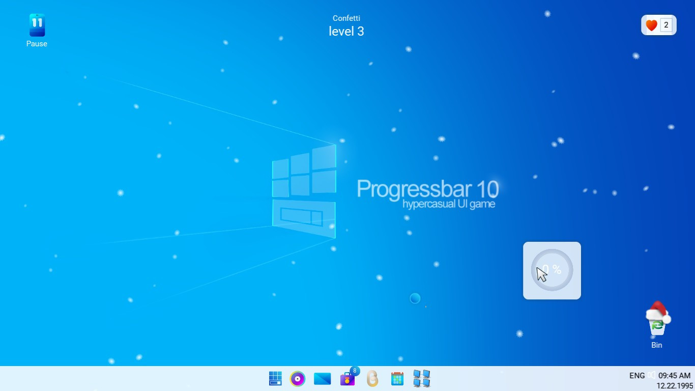Click the Windows logo wallpaper emblem
Screen dimensions: 695x391
[304, 188]
